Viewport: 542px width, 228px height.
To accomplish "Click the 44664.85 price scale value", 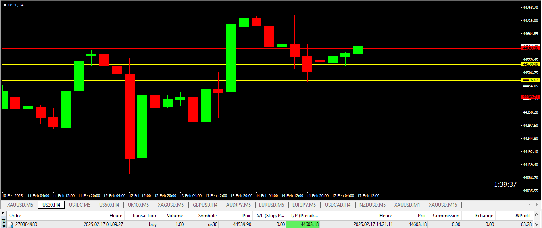I will [x=530, y=34].
